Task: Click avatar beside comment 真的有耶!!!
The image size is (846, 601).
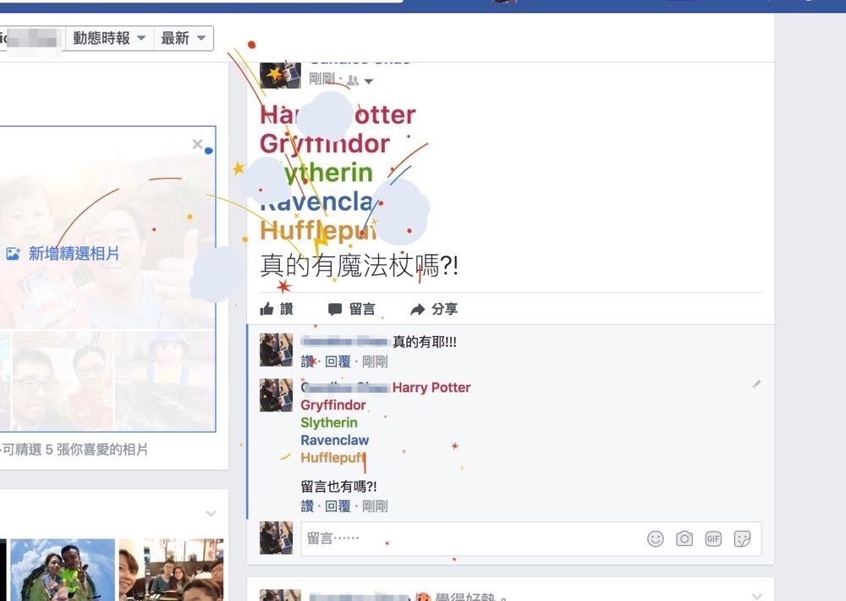Action: 277,350
